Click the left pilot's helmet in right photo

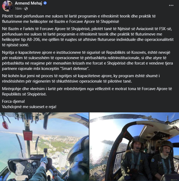point(137,142)
